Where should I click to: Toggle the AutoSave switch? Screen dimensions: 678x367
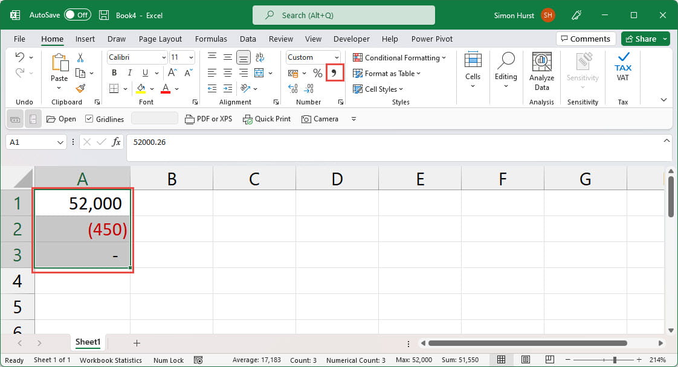click(x=77, y=15)
